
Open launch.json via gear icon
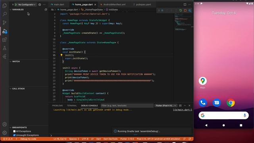[40, 4]
